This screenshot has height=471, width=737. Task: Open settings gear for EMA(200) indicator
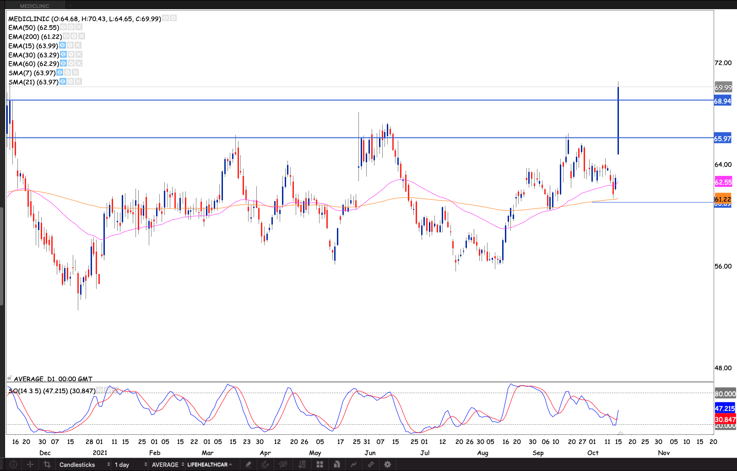coord(74,36)
